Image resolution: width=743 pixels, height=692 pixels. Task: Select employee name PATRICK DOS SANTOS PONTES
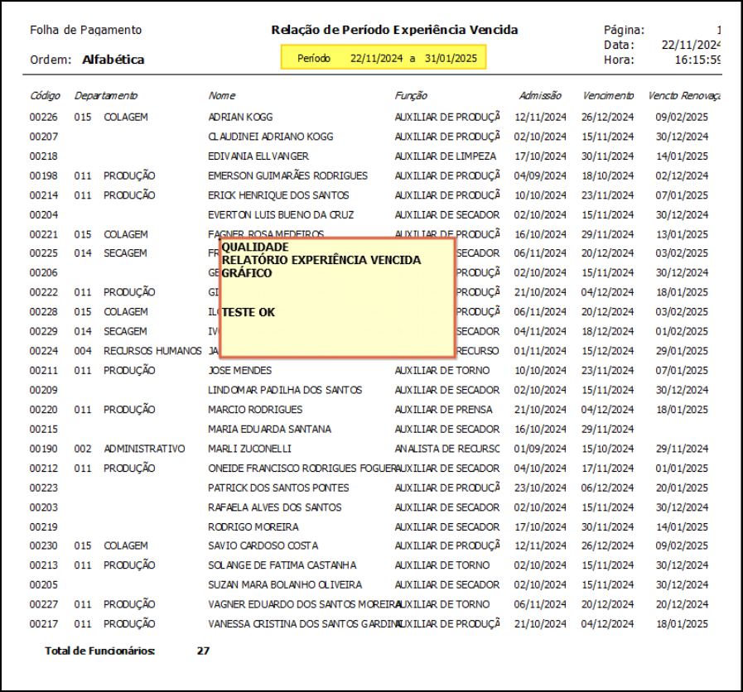(278, 488)
